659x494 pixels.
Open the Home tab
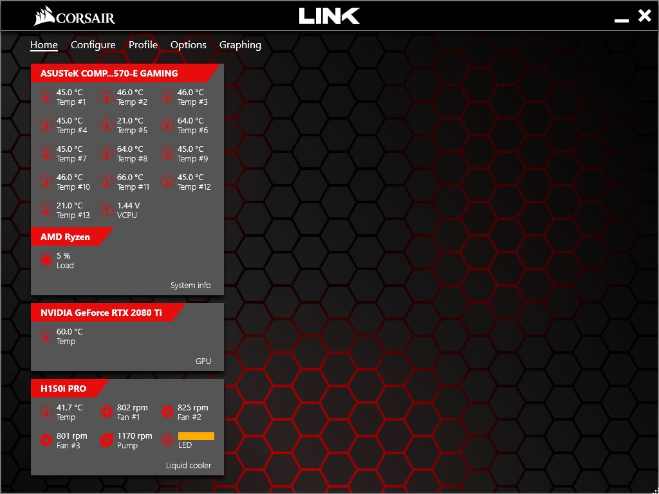click(x=44, y=45)
